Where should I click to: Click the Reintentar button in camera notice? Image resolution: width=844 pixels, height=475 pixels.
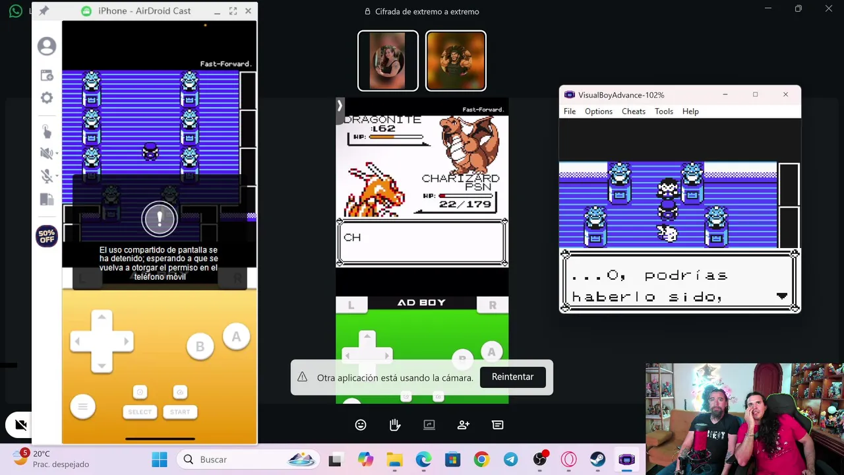click(x=512, y=377)
